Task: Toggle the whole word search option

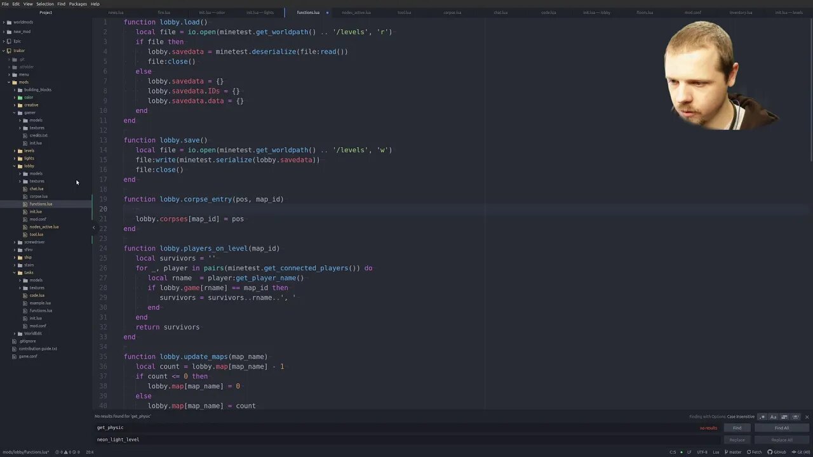Action: click(x=795, y=417)
